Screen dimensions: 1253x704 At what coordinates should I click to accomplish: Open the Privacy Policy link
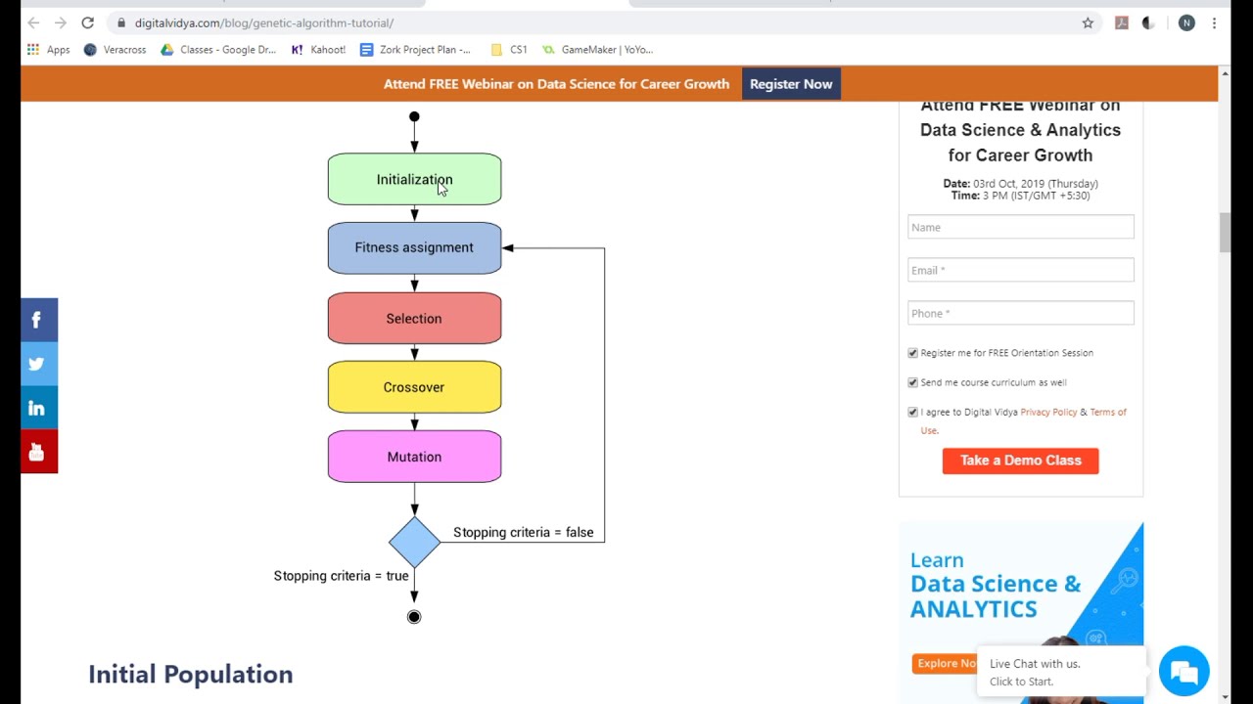[x=1048, y=412]
